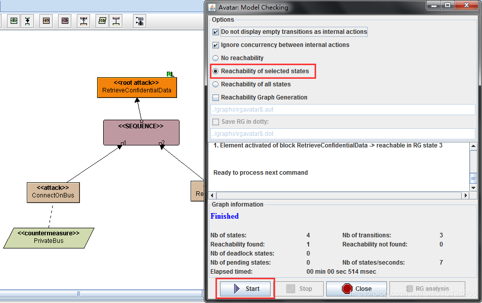
Task: Click the blue 'Finished' status text
Action: point(225,216)
